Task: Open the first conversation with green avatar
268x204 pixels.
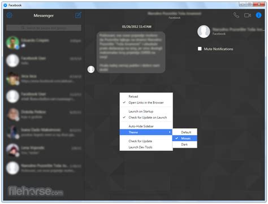Action: coord(44,43)
